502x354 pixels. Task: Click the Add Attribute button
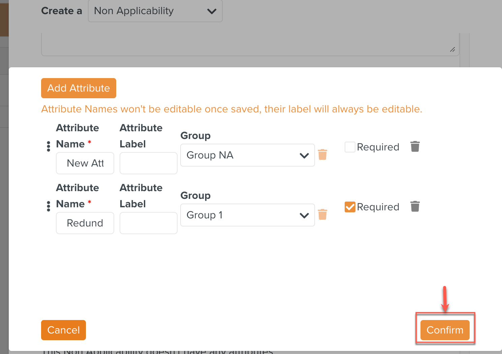[79, 88]
